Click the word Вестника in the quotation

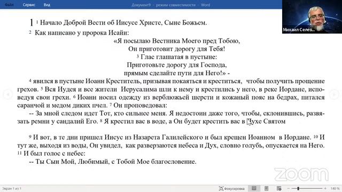[166, 41]
